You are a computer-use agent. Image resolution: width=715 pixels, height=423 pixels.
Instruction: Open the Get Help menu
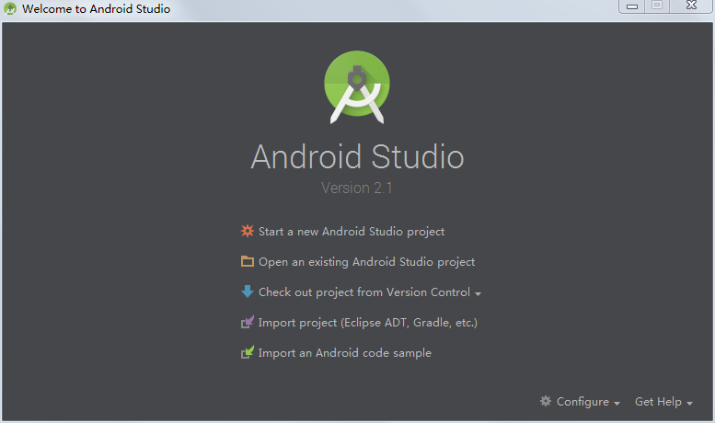(658, 402)
